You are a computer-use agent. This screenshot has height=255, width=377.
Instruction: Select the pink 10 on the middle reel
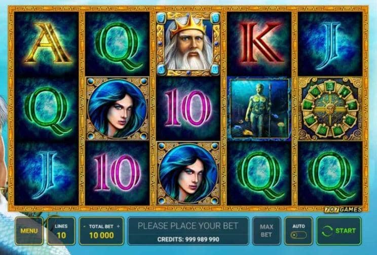click(x=188, y=107)
